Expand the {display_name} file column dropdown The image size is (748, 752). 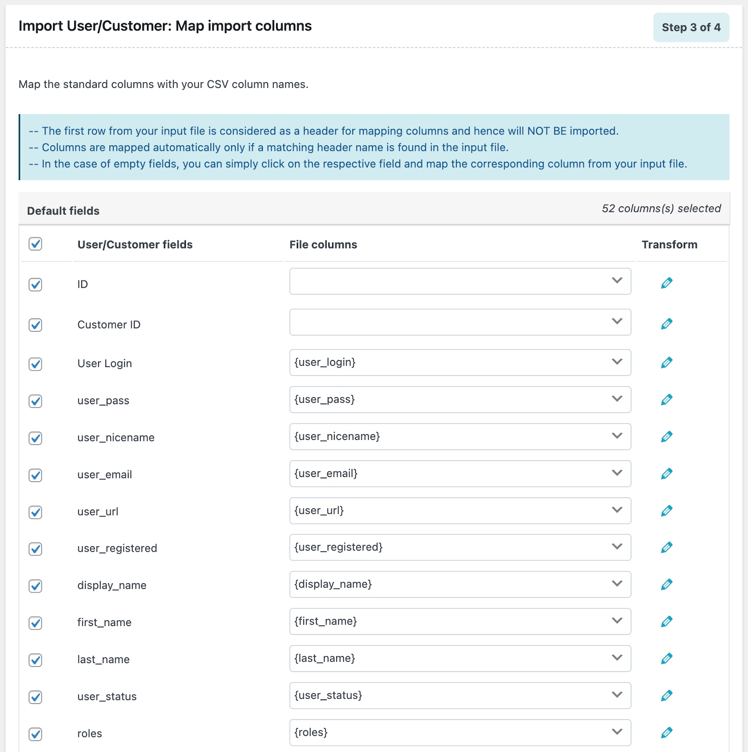460,584
